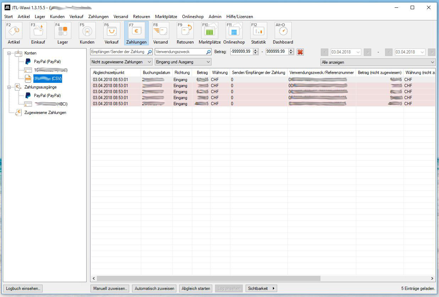This screenshot has height=297, width=439.
Task: Sort by Betrag (nicht zugewiesen) column header
Action: coord(380,73)
